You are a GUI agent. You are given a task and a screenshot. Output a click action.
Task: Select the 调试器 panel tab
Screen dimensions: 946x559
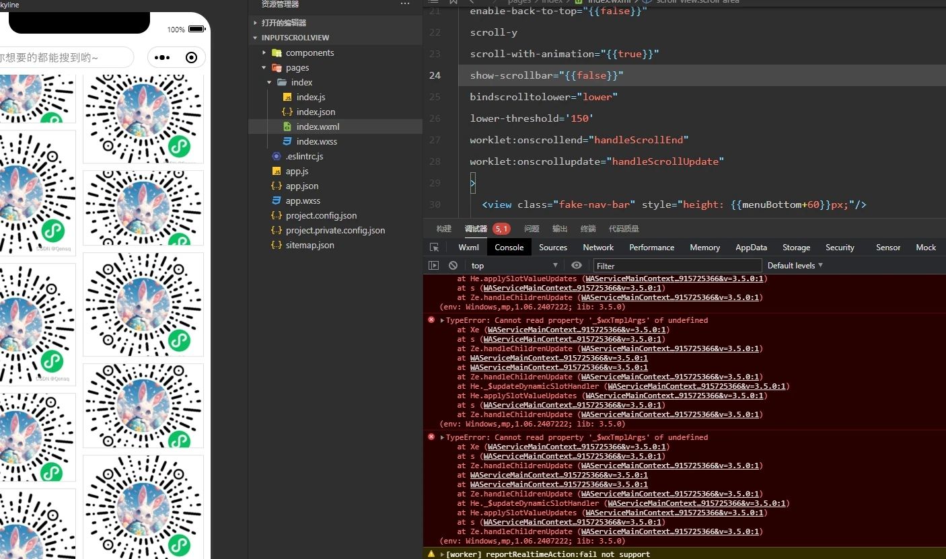click(476, 229)
